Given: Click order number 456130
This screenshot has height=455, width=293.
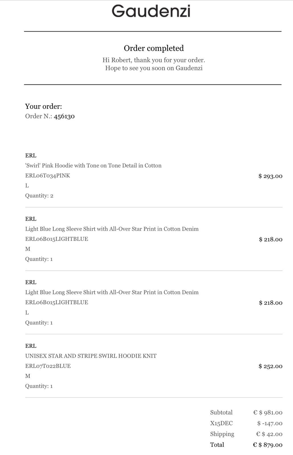Looking at the screenshot, I should (x=64, y=116).
